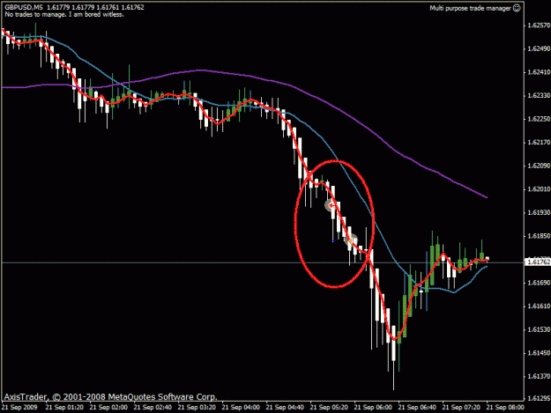The height and width of the screenshot is (413, 551).
Task: Click the 1.61930 price axis label
Action: (x=539, y=212)
